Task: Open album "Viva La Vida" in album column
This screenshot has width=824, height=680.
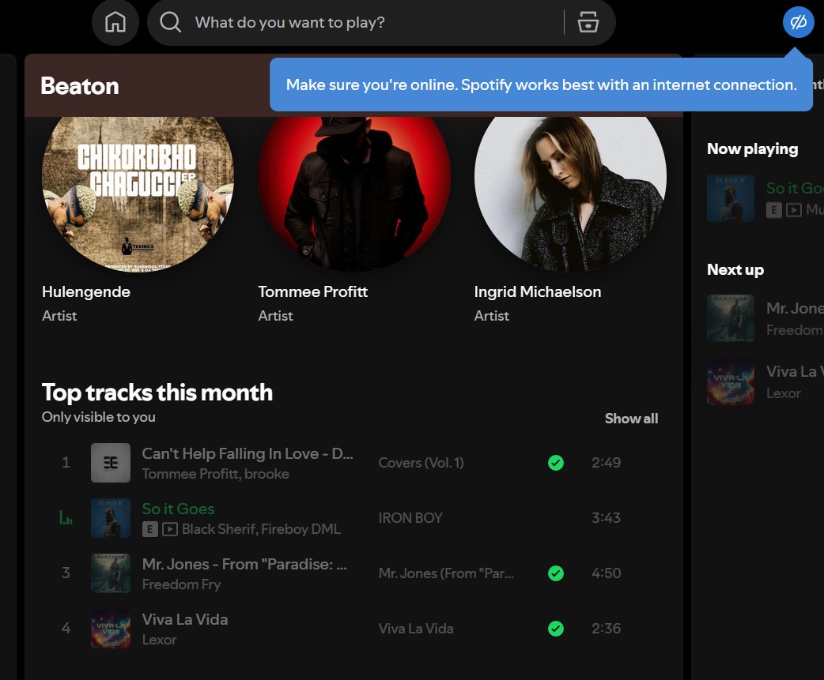Action: pyautogui.click(x=416, y=629)
